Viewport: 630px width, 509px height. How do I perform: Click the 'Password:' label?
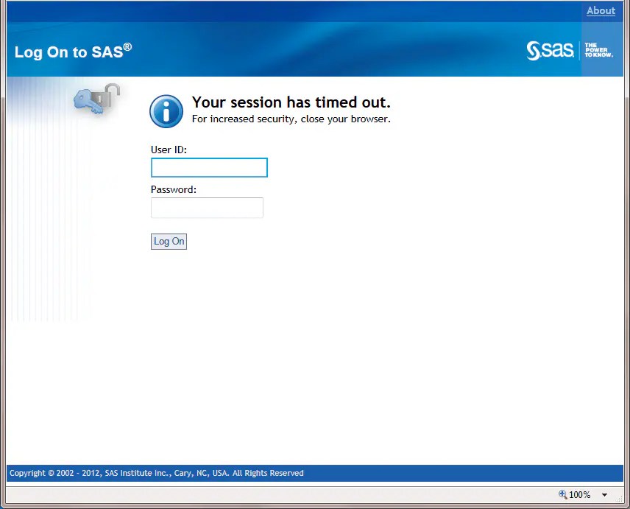point(174,189)
